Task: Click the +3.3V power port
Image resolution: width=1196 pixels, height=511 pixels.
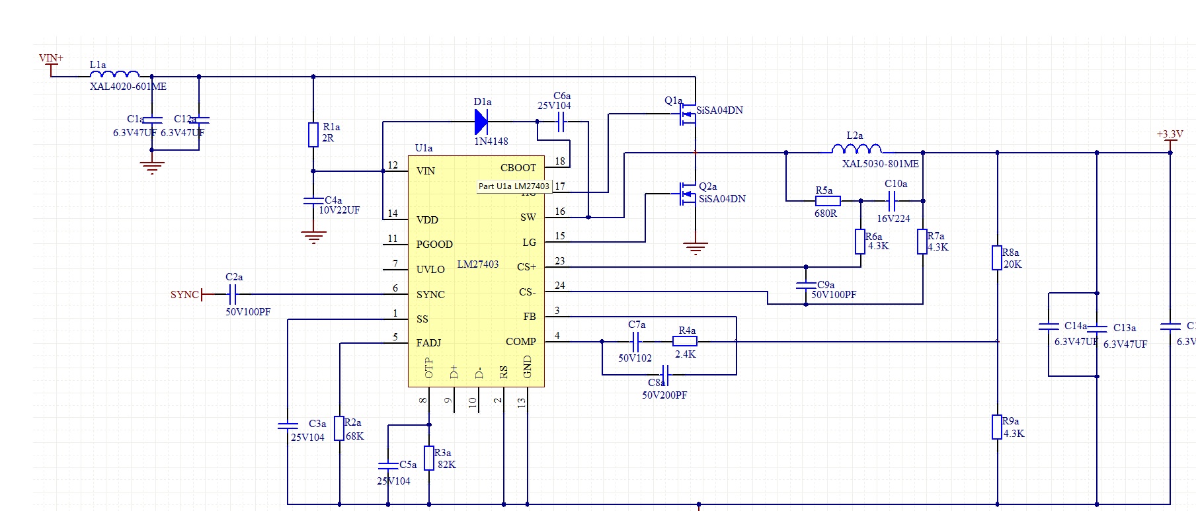Action: point(1170,141)
